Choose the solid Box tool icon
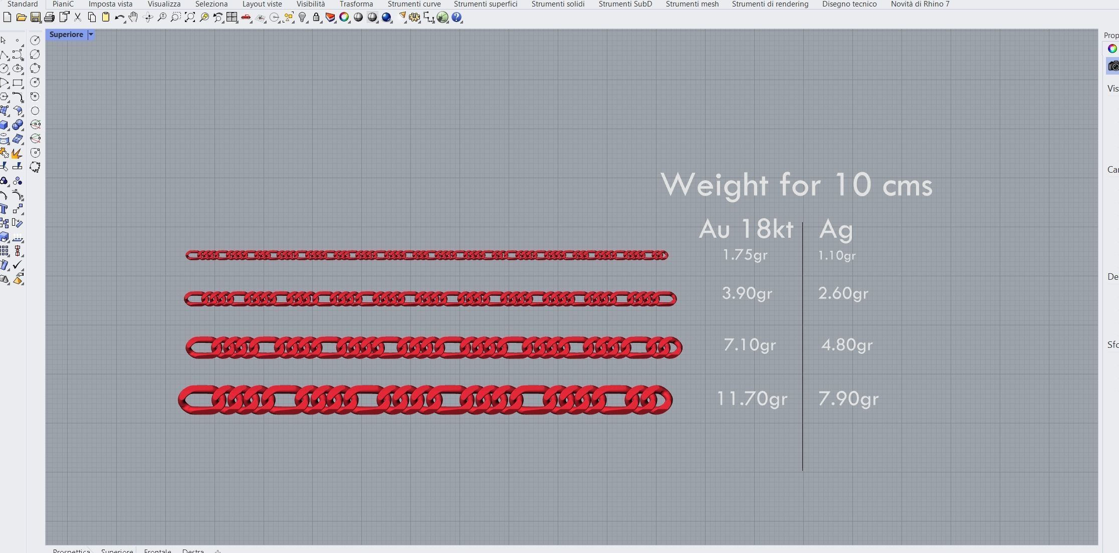The image size is (1119, 553). coord(4,125)
